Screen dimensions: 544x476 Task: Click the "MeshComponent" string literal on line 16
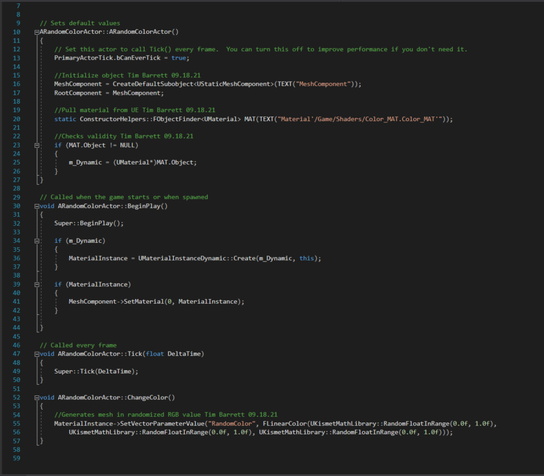click(x=323, y=84)
